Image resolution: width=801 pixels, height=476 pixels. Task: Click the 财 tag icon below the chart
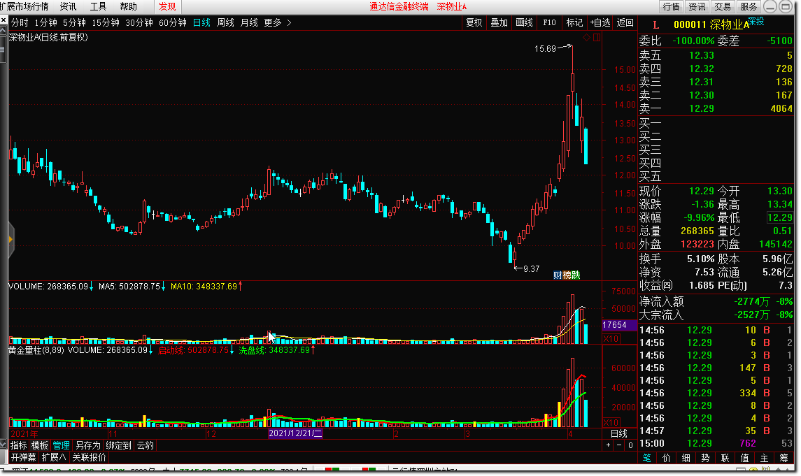click(x=558, y=275)
